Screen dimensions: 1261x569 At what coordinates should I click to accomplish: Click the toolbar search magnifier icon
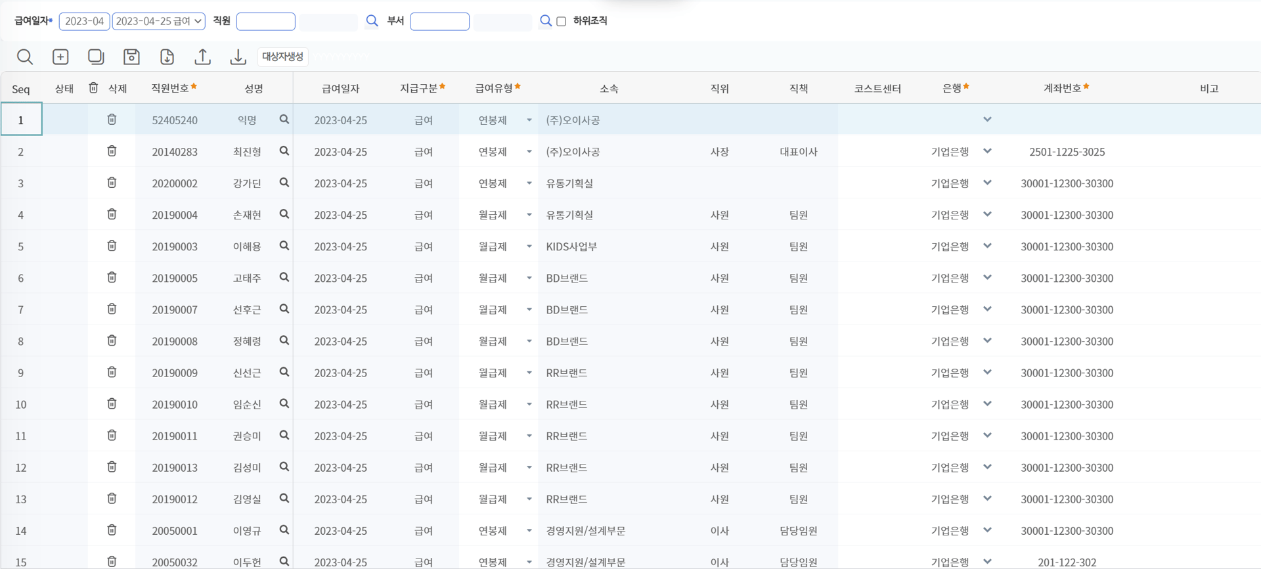tap(25, 57)
